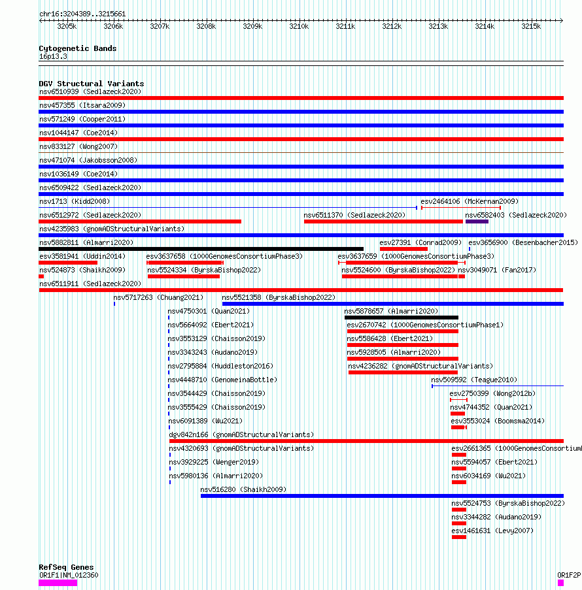
Task: Open nsv6509422 (Sedlazeck2020) label
Action: tap(90, 188)
